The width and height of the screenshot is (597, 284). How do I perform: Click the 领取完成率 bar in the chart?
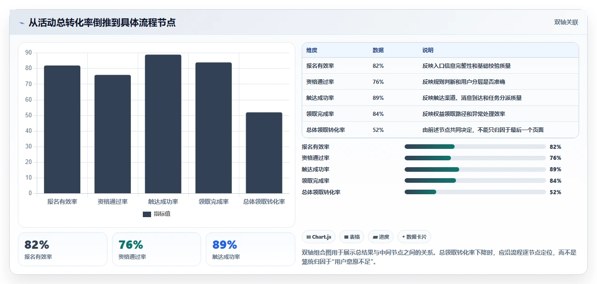pyautogui.click(x=214, y=128)
